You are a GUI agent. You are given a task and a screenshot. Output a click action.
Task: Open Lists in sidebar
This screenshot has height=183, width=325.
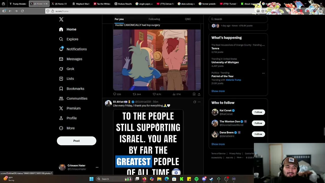tap(66, 79)
